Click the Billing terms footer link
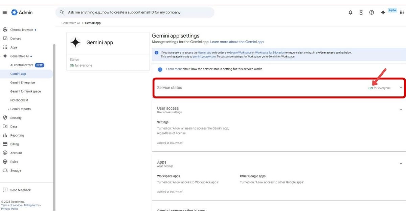The height and width of the screenshot is (213, 406). [x=32, y=205]
